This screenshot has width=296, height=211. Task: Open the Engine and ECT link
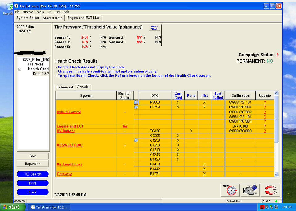point(70,126)
